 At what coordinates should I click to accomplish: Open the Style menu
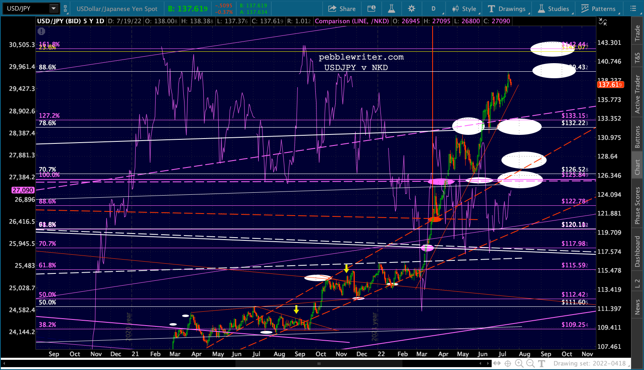click(x=464, y=9)
